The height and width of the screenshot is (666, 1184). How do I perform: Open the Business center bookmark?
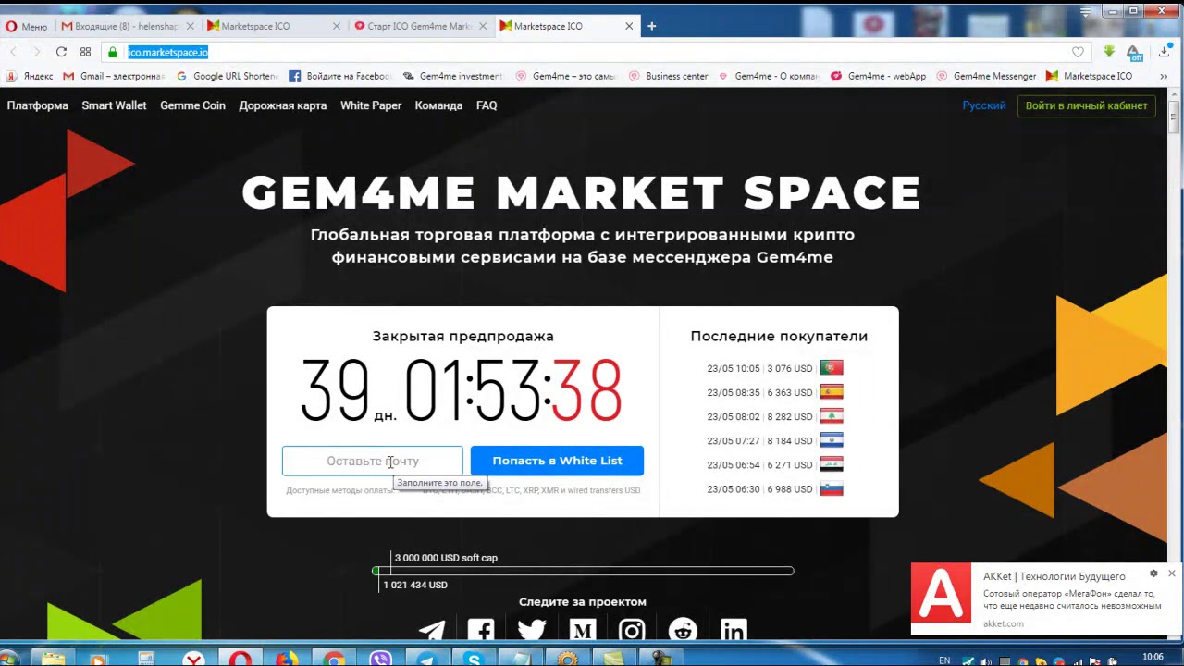669,76
